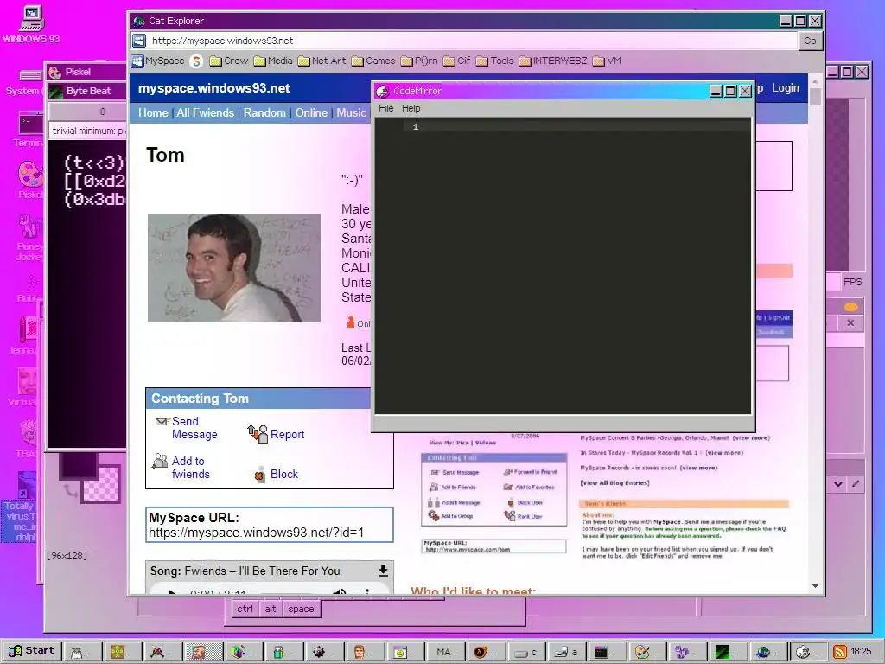Click Add to fwiends link
The width and height of the screenshot is (885, 664).
coord(181,468)
